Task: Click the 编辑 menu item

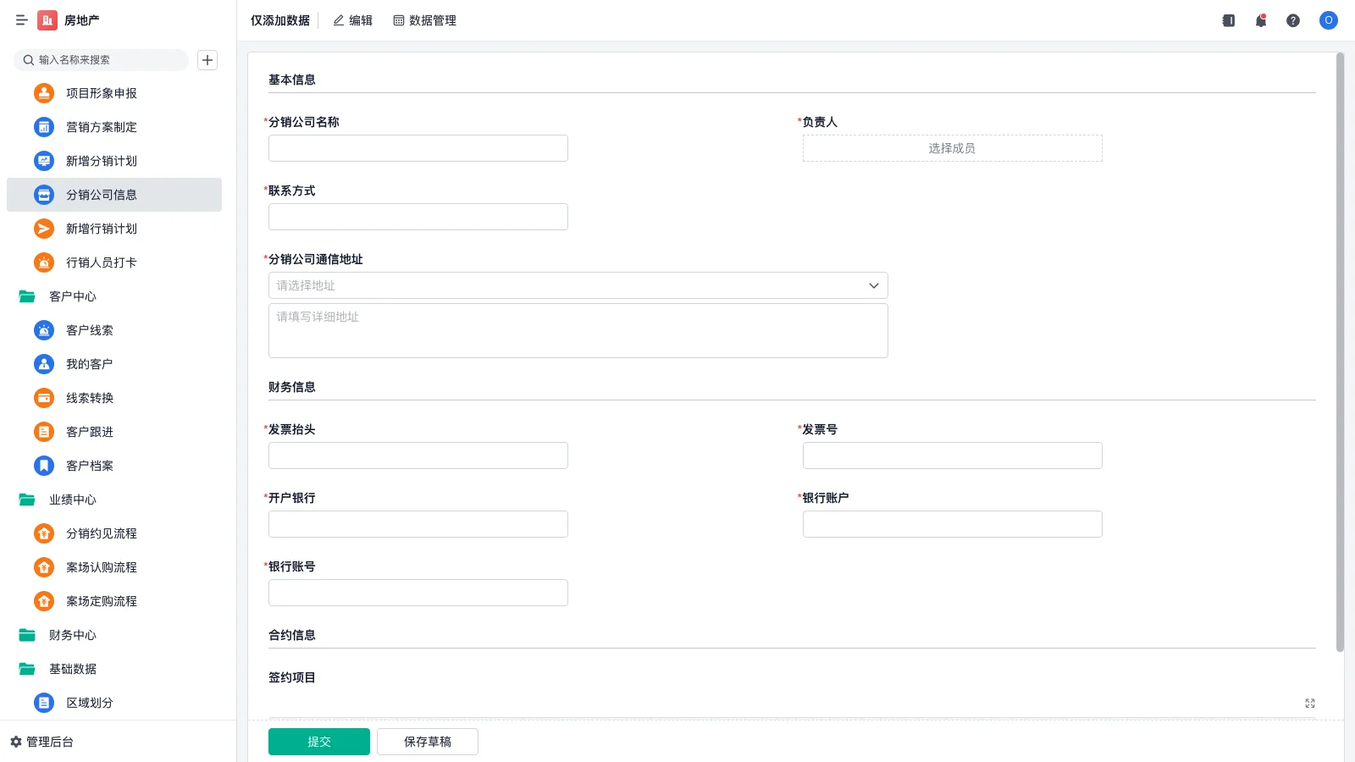Action: pyautogui.click(x=352, y=20)
